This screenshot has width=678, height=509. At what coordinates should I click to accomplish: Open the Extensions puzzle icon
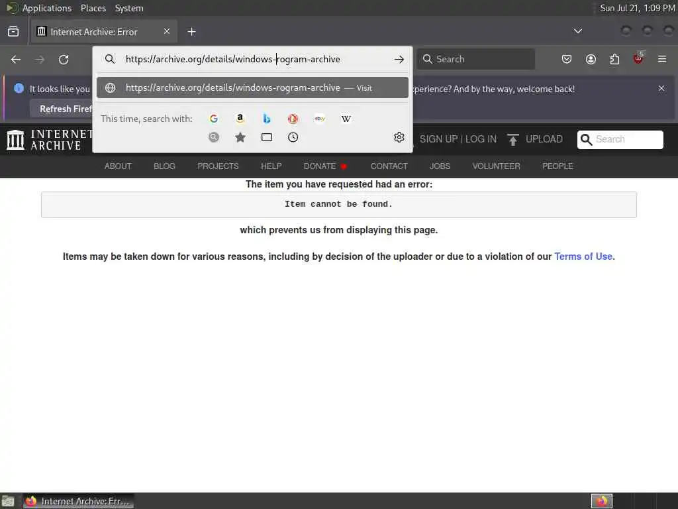(614, 59)
